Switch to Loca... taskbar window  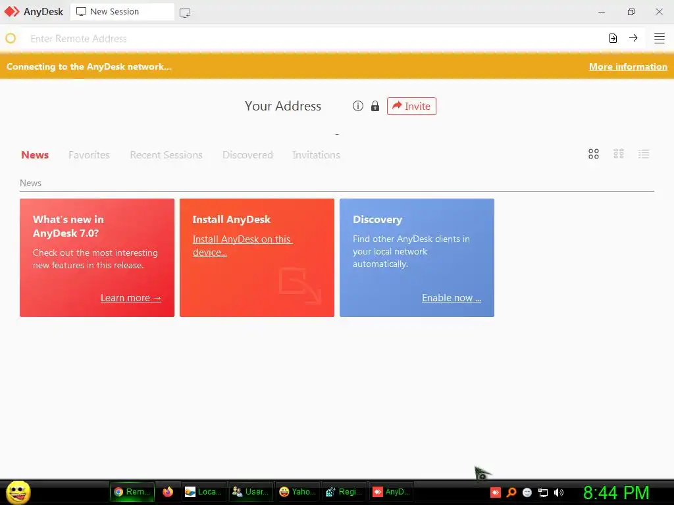pos(203,492)
